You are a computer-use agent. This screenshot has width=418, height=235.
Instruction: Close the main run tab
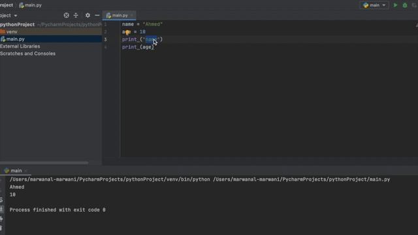coord(26,170)
